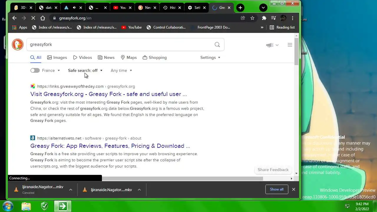Open FrontPage 2003 Do... bookmark

click(210, 27)
